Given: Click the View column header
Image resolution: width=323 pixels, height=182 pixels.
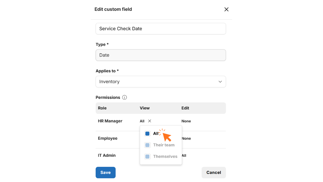Looking at the screenshot, I should coord(145,108).
